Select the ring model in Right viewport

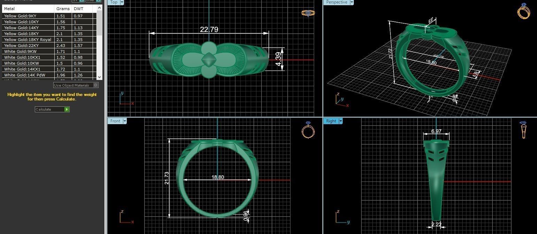(436, 180)
